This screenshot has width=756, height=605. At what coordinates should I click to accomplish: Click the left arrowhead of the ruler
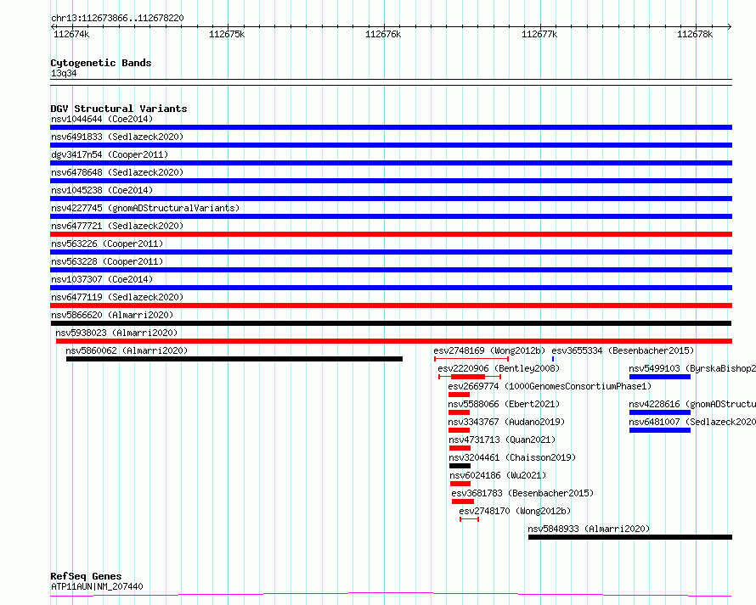tap(53, 27)
